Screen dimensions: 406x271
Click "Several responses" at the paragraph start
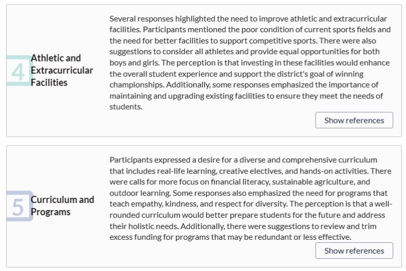pyautogui.click(x=141, y=18)
